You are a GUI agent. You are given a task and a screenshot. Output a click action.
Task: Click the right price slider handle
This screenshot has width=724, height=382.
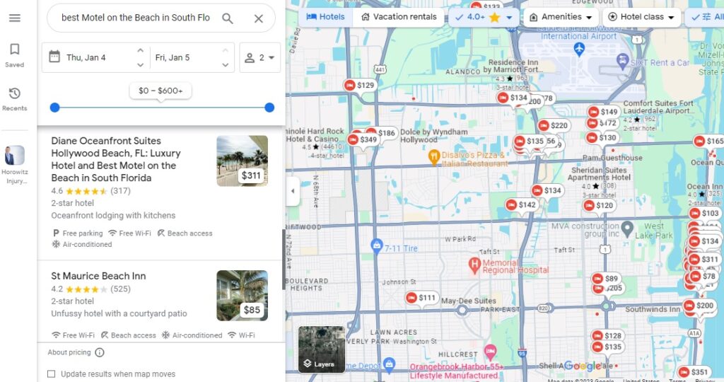tap(269, 108)
